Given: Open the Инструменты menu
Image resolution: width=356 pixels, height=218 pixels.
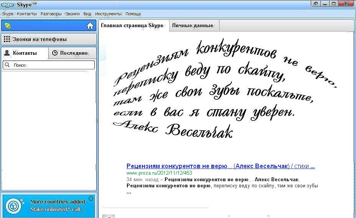Looking at the screenshot, I should pos(108,14).
